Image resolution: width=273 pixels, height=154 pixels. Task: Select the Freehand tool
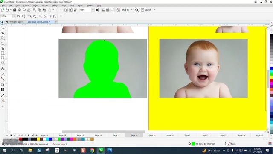[3, 44]
